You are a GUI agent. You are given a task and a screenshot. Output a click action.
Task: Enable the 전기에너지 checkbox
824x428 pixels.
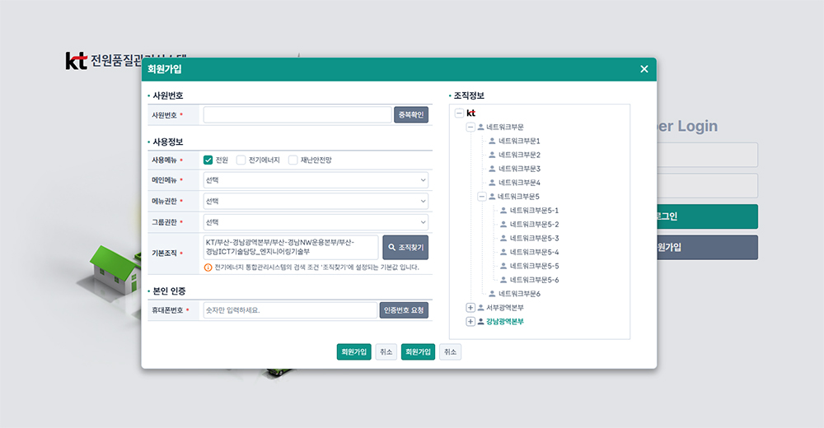click(x=241, y=160)
